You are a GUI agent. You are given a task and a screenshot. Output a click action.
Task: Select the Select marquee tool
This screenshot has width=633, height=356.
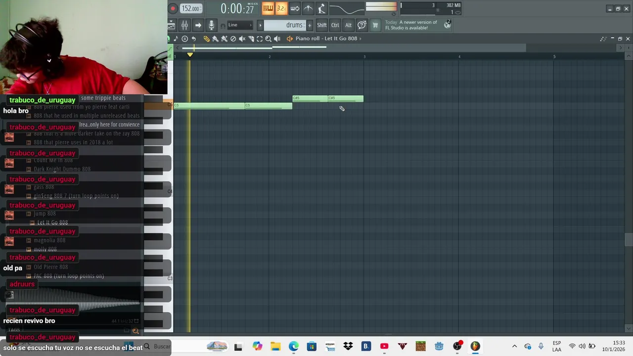[x=260, y=39]
